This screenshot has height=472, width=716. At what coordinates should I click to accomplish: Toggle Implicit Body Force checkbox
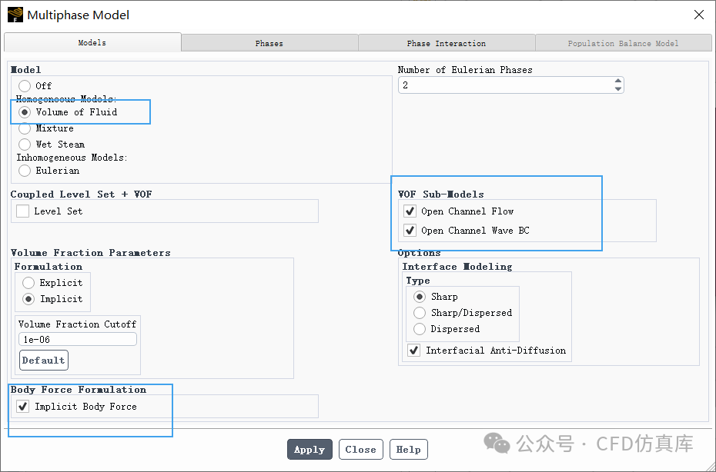pyautogui.click(x=23, y=407)
